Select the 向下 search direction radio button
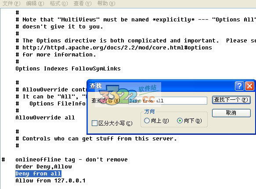 (180, 120)
